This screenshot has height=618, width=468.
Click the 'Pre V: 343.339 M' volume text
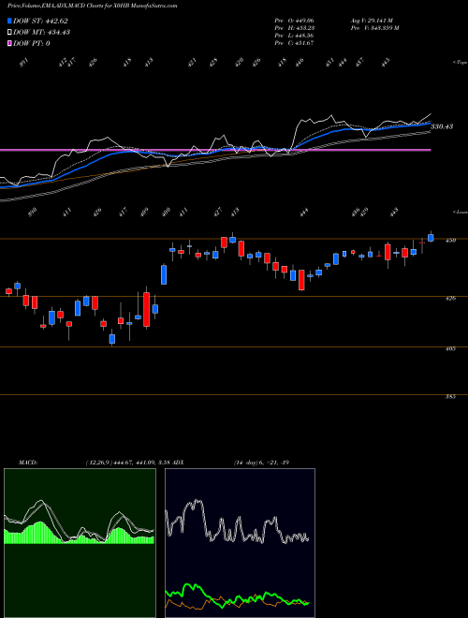374,28
